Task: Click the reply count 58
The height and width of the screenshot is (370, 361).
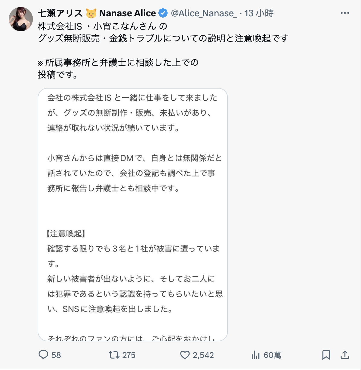Action: tap(56, 355)
